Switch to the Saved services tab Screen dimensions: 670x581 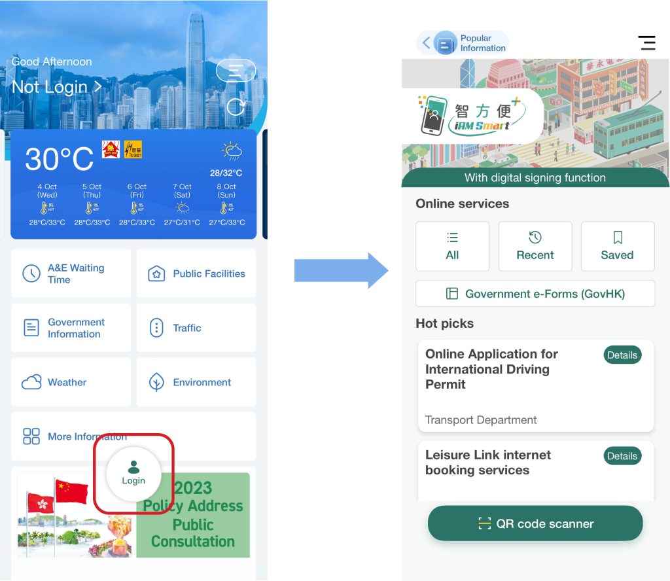point(618,246)
